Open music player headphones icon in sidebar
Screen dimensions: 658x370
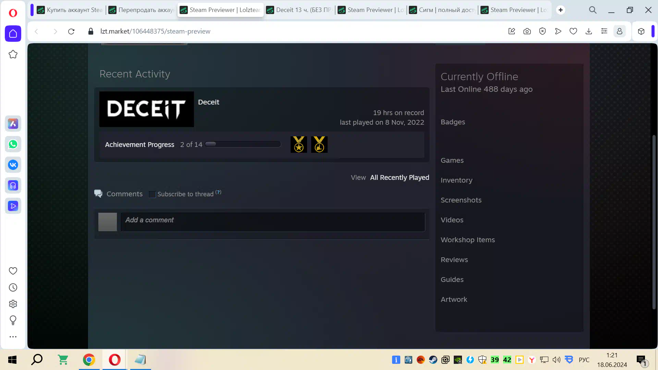[x=13, y=185]
